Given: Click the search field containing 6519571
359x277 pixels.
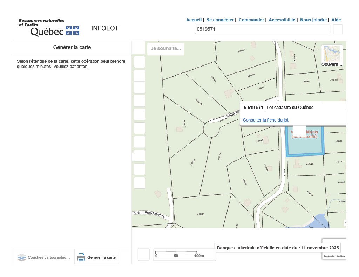Looking at the screenshot, I should pos(262,29).
